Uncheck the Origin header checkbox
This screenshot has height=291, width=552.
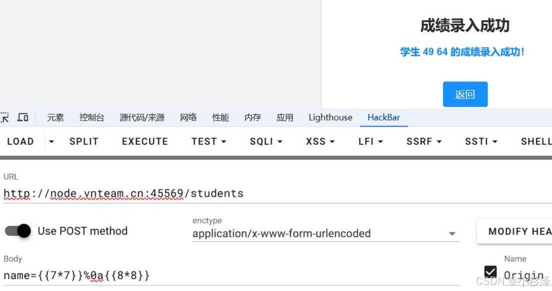[491, 272]
